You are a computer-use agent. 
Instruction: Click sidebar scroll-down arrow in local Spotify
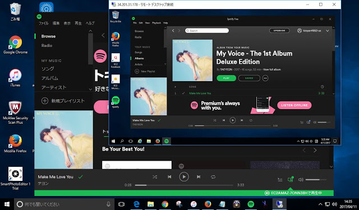90,89
